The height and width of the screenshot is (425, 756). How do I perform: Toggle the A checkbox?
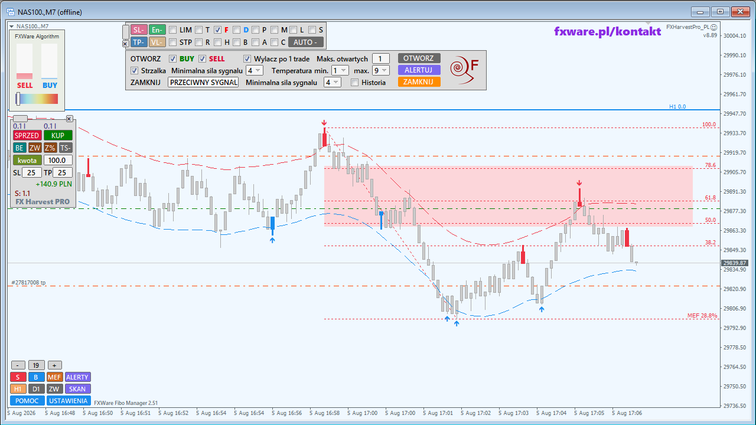click(255, 42)
